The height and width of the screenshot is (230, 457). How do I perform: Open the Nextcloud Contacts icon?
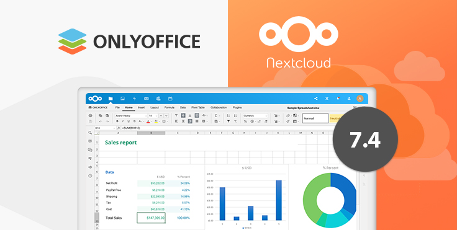coord(158,99)
